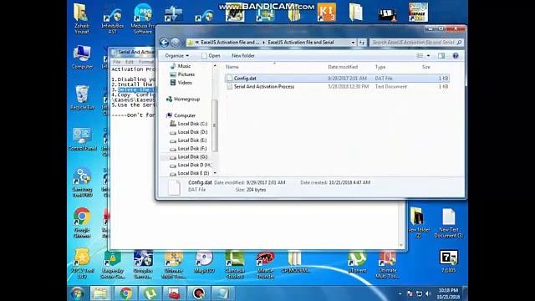Refresh the folder via address bar button

pyautogui.click(x=362, y=43)
